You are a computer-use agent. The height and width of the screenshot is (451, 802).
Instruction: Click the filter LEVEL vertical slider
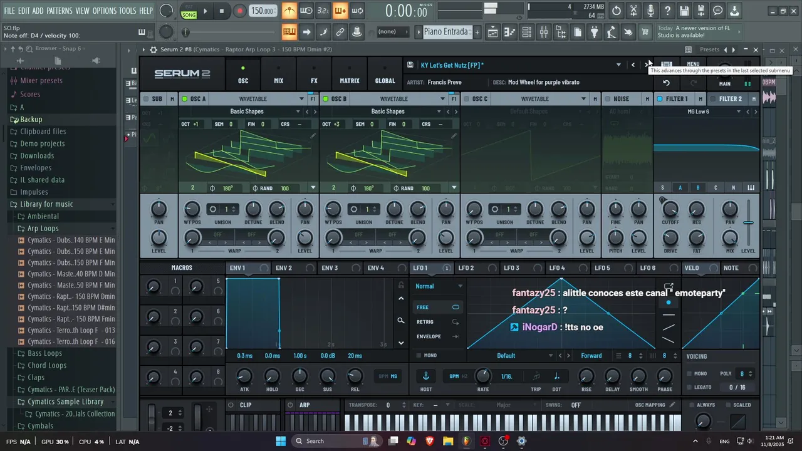[748, 223]
